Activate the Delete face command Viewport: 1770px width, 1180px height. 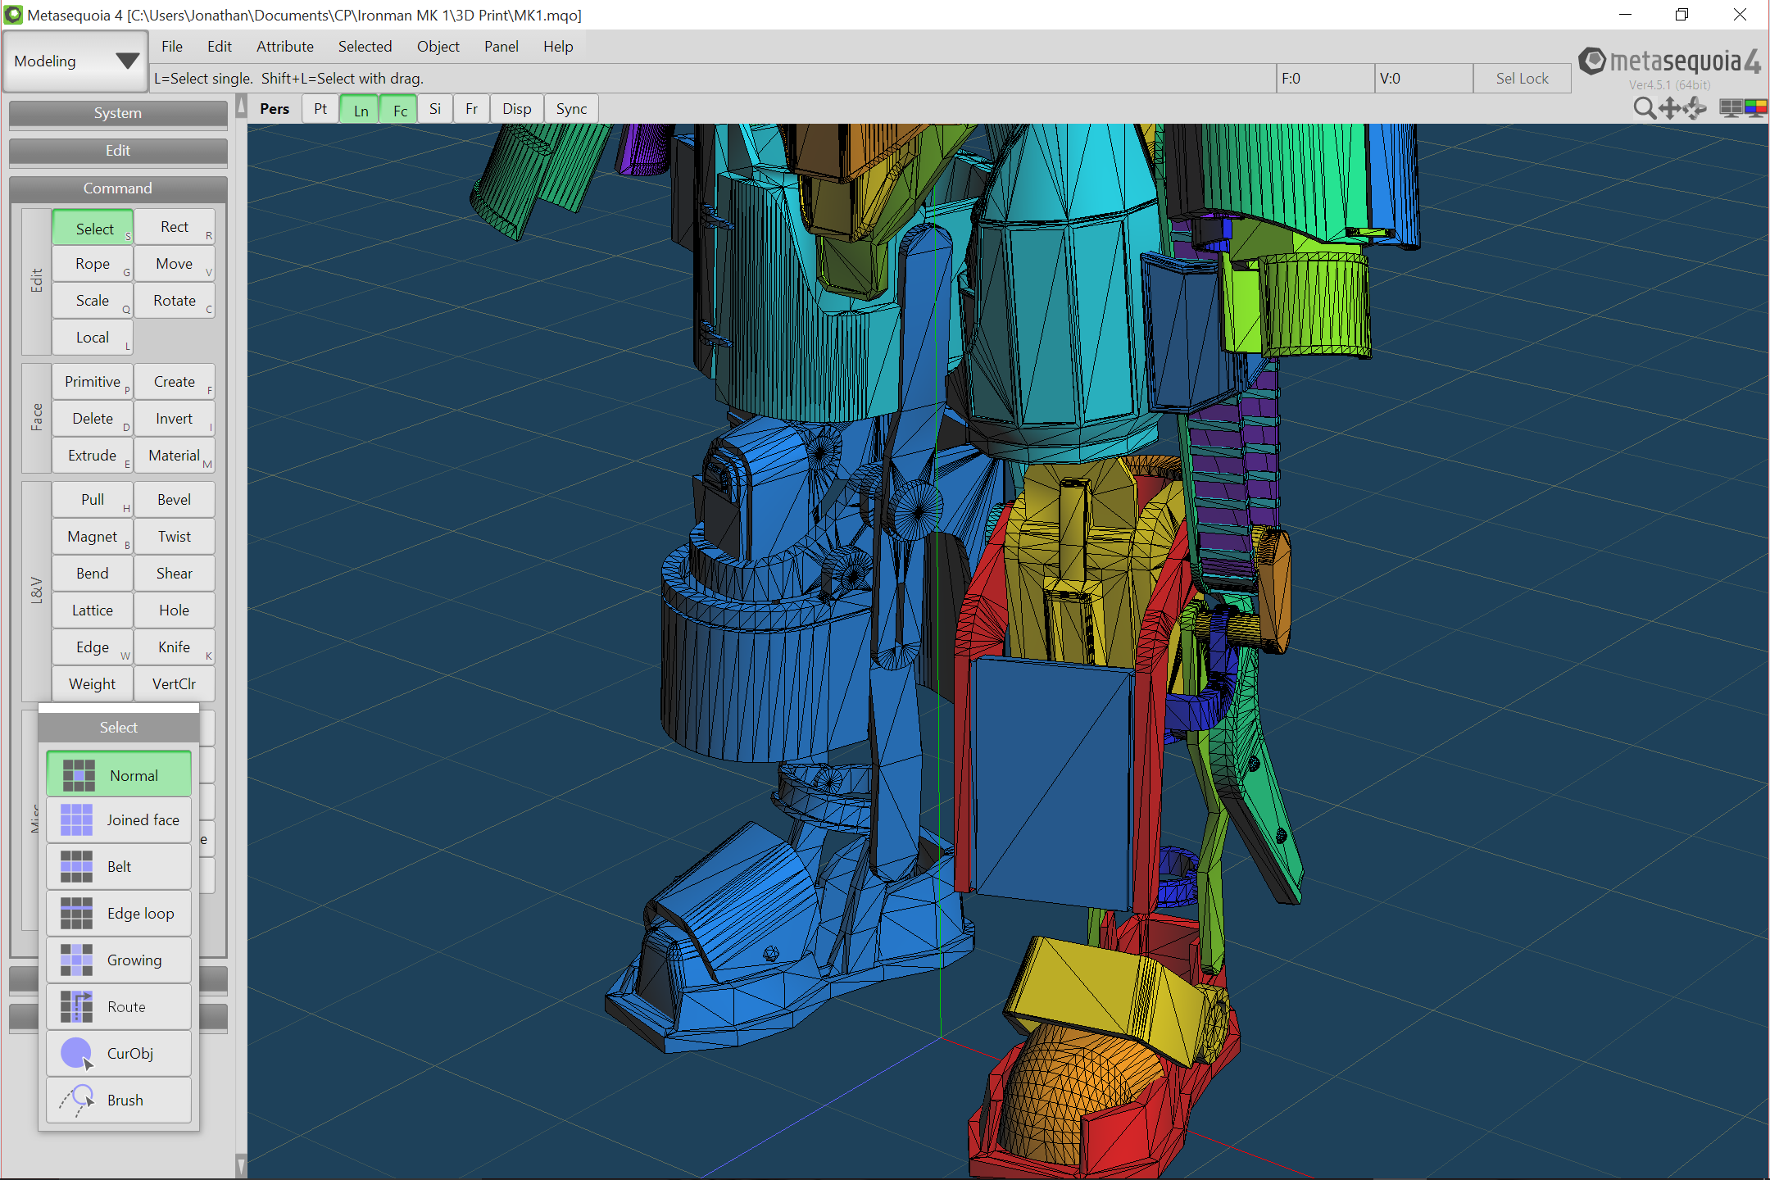(93, 419)
